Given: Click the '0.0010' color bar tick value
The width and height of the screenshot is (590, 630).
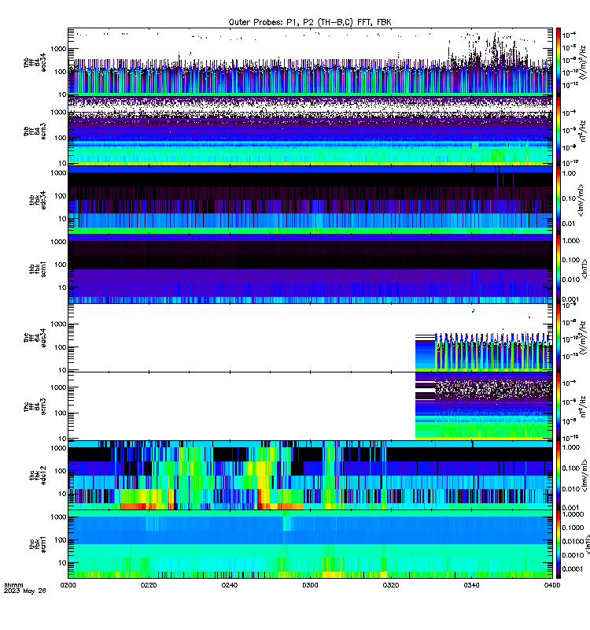Looking at the screenshot, I should tap(573, 555).
